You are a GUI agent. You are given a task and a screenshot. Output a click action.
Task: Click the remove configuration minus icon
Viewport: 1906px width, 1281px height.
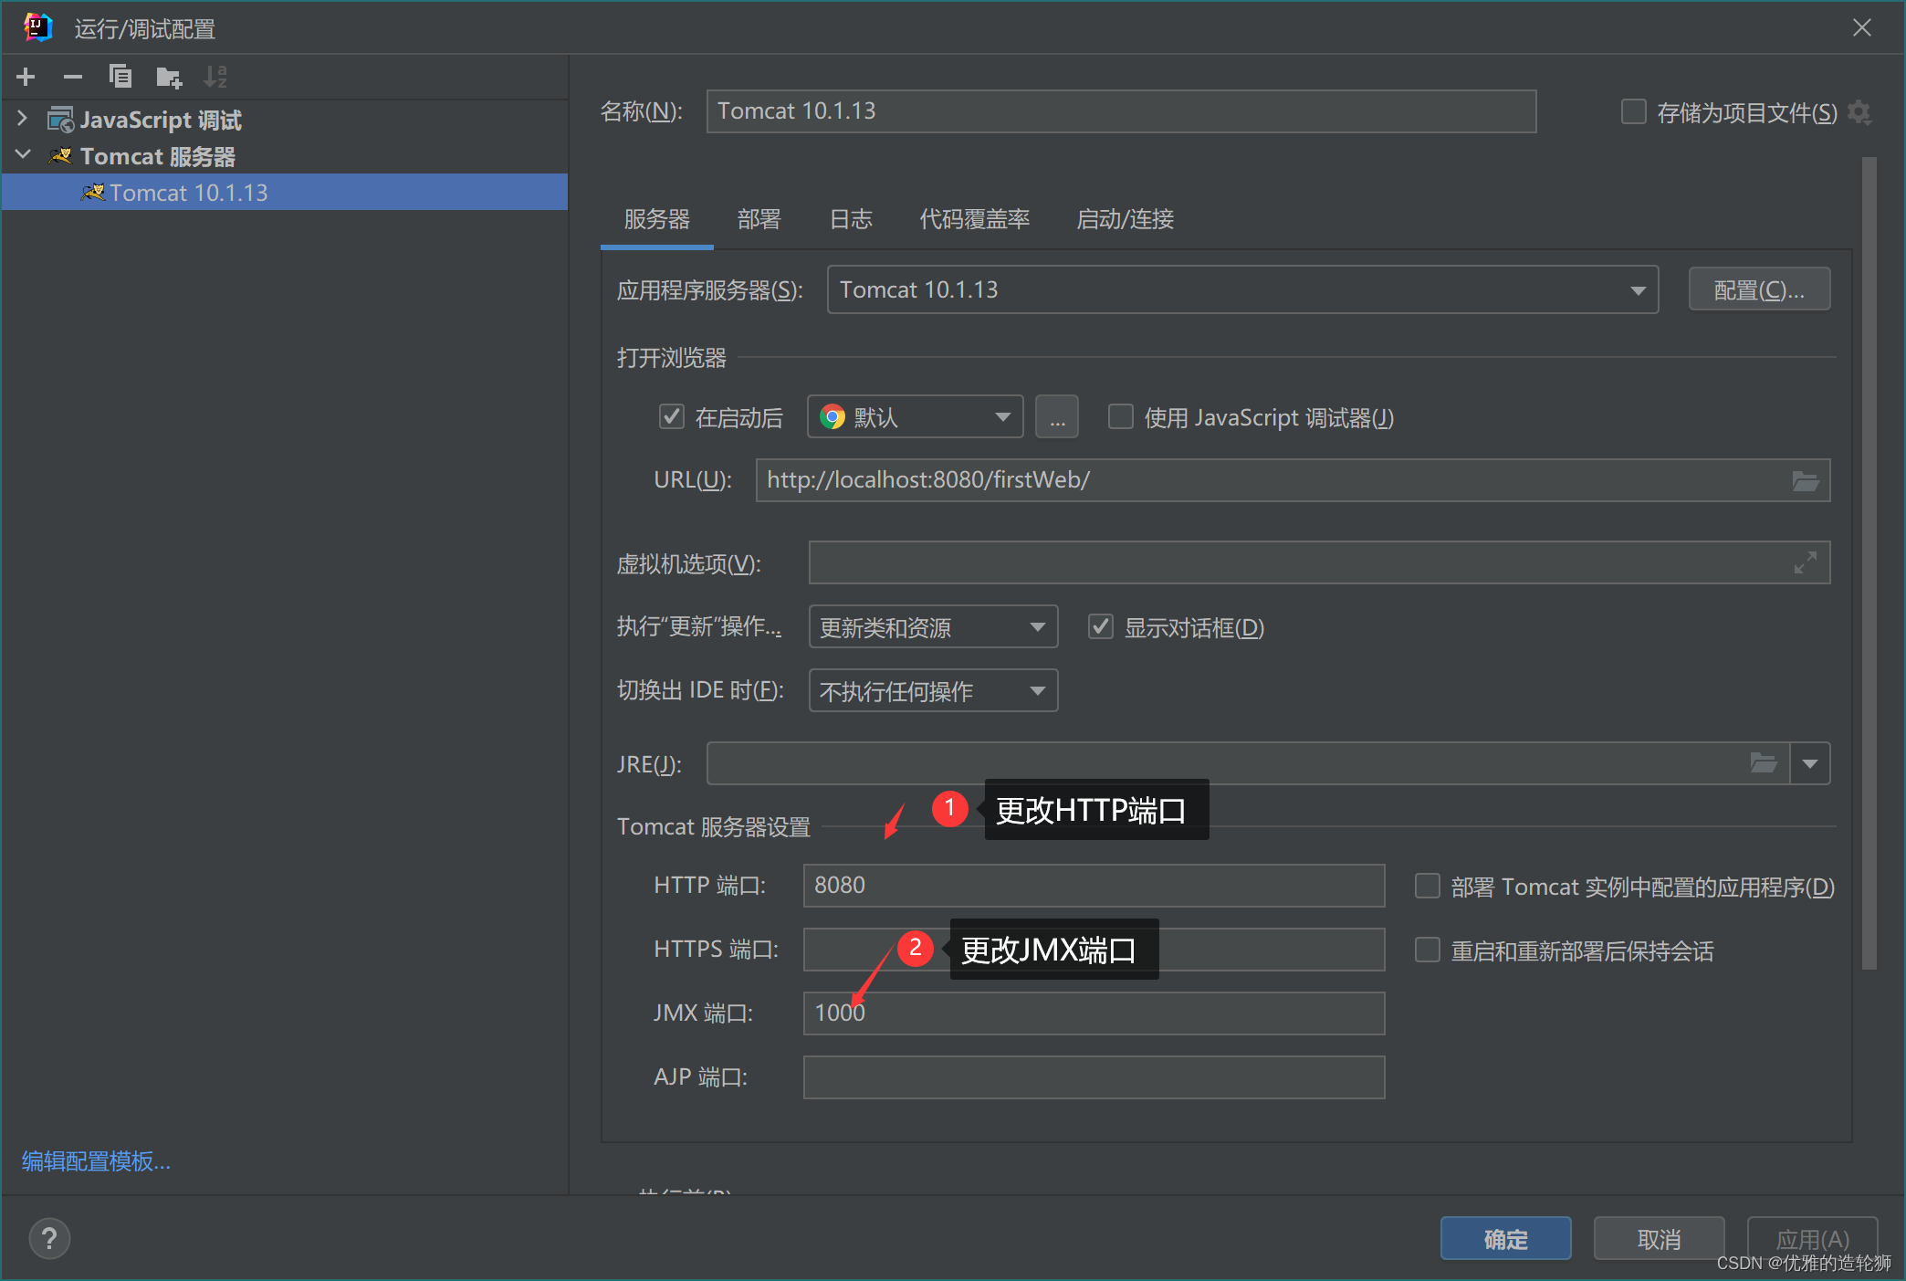click(x=73, y=77)
